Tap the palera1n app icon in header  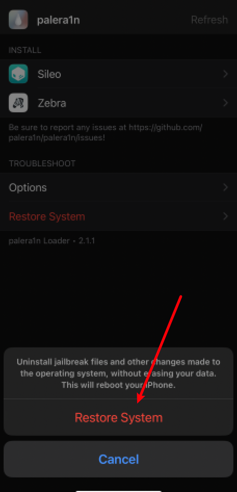(x=18, y=20)
